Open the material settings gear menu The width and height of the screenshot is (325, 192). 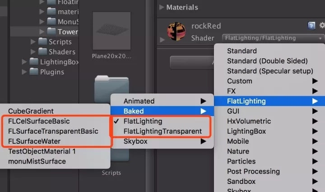click(x=322, y=25)
